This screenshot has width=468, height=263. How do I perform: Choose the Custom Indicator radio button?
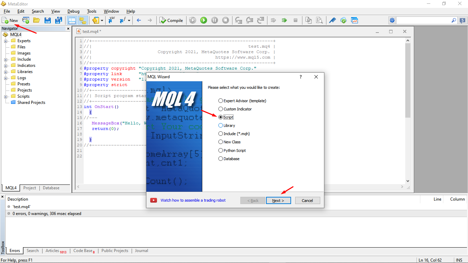tap(221, 109)
